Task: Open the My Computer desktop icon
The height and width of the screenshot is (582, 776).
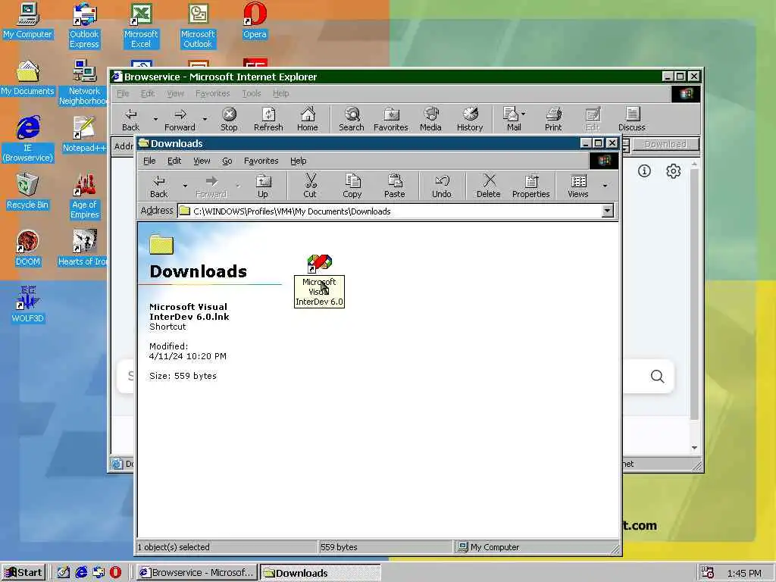Action: 28,20
